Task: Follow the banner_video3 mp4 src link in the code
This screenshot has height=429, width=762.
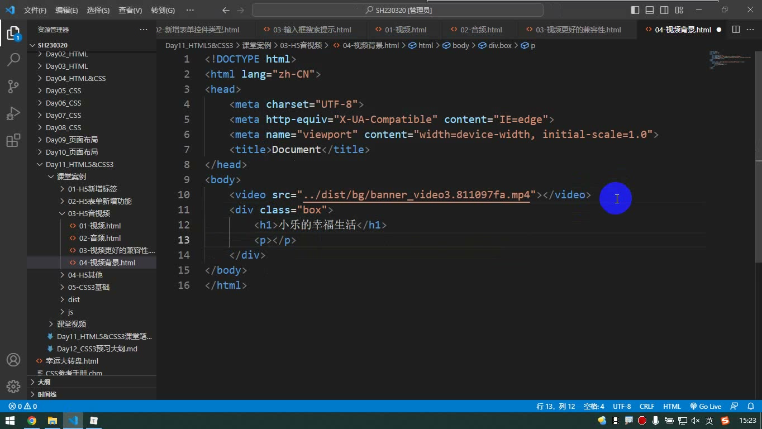Action: (x=416, y=195)
